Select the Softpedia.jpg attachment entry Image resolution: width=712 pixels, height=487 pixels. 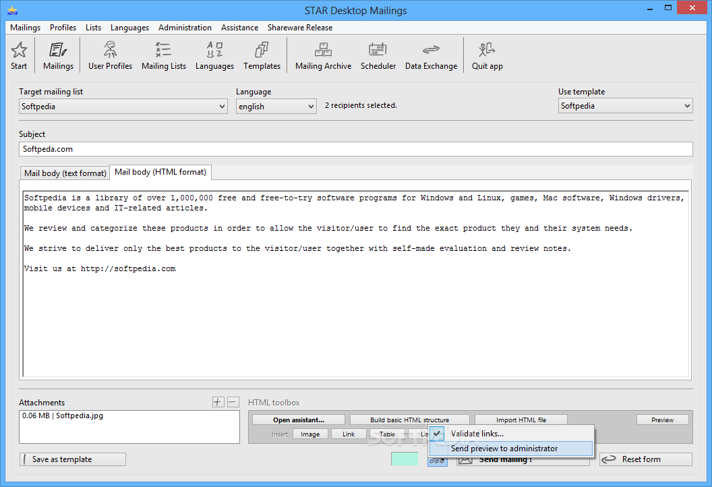63,416
